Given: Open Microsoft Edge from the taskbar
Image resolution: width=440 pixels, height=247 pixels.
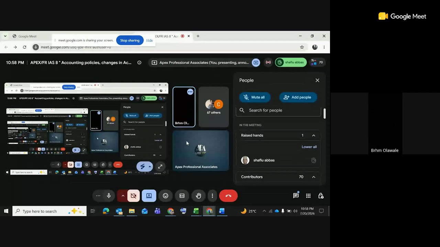Looking at the screenshot, I should click(x=106, y=211).
